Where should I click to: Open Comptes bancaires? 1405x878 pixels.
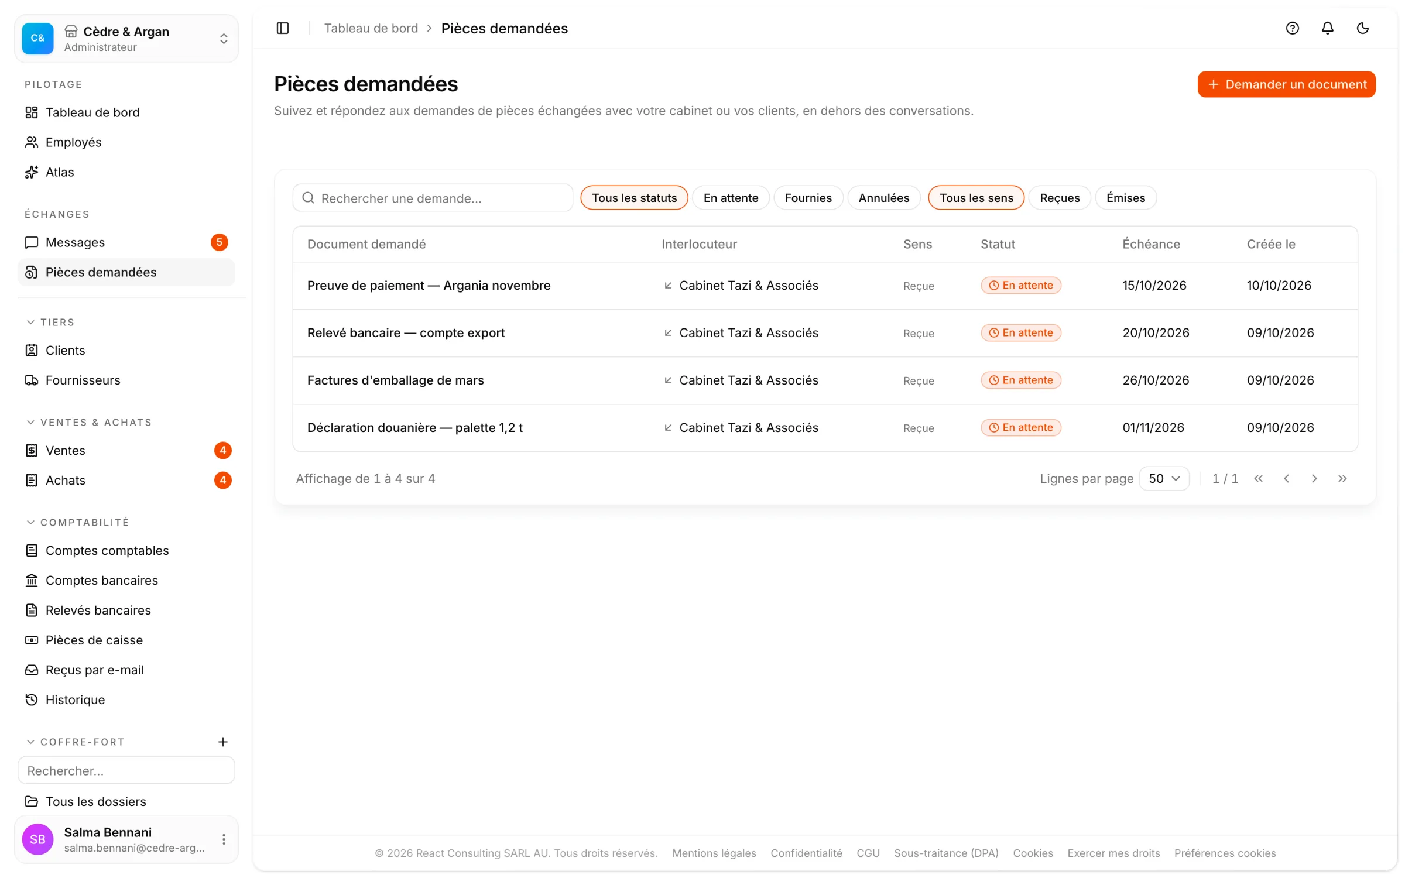click(x=126, y=580)
